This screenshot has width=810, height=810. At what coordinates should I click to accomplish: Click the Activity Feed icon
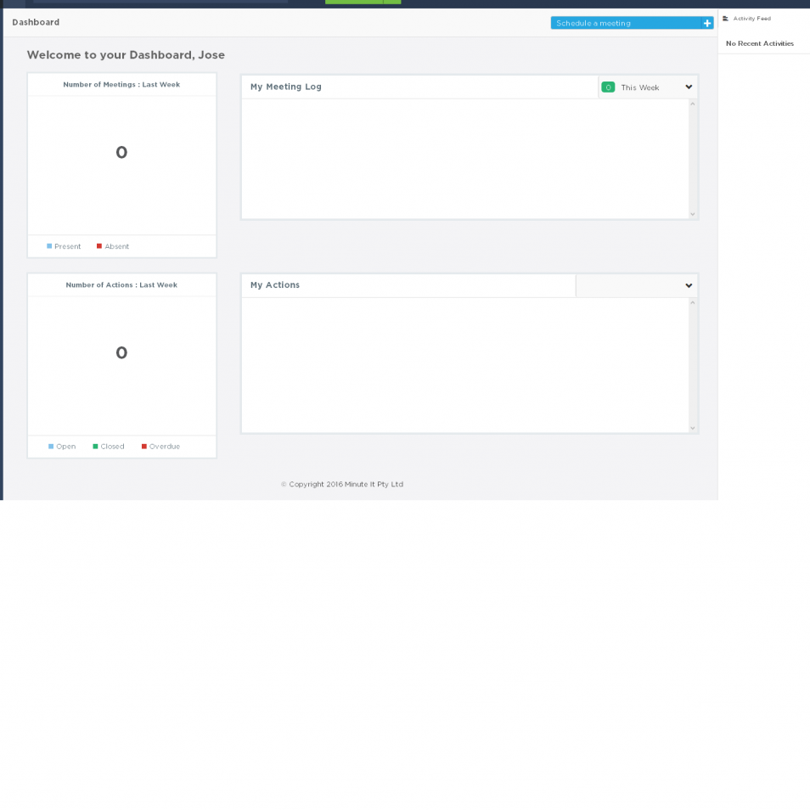point(725,19)
